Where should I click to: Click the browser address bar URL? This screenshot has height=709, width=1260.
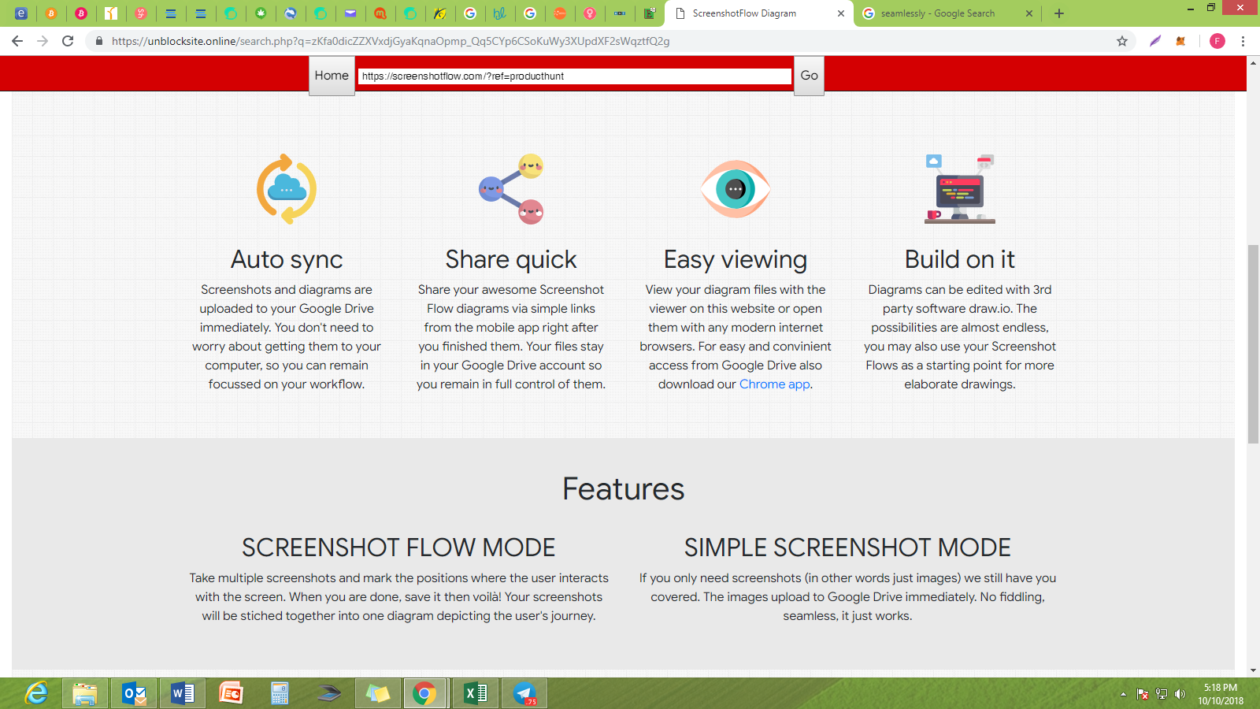391,41
